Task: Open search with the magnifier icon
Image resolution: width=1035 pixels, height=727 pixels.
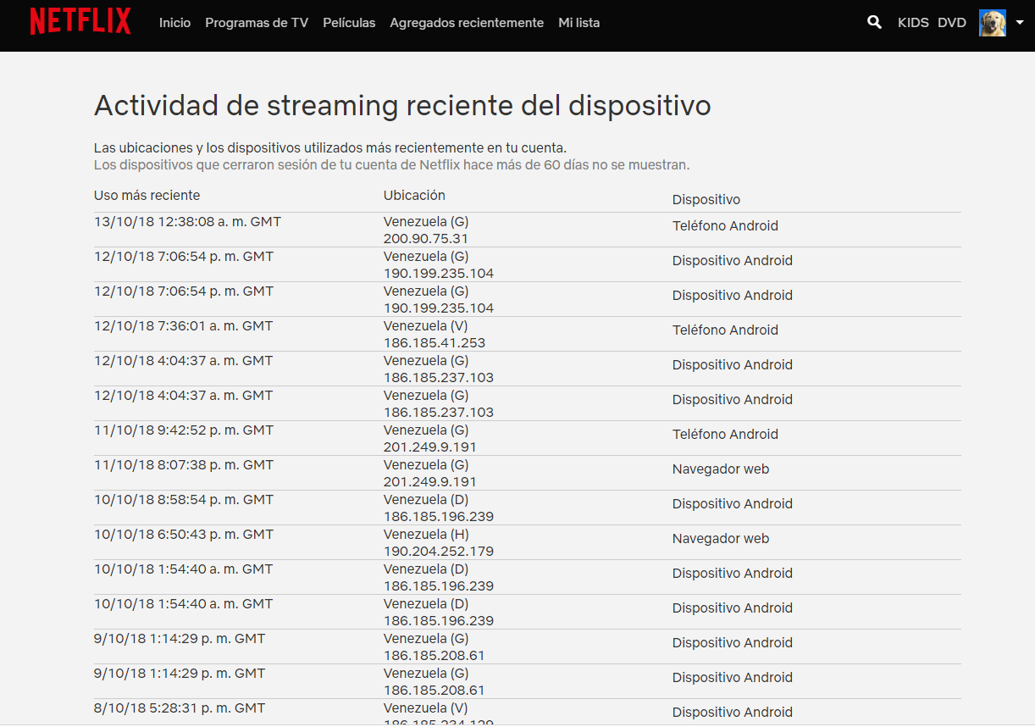Action: pyautogui.click(x=874, y=23)
